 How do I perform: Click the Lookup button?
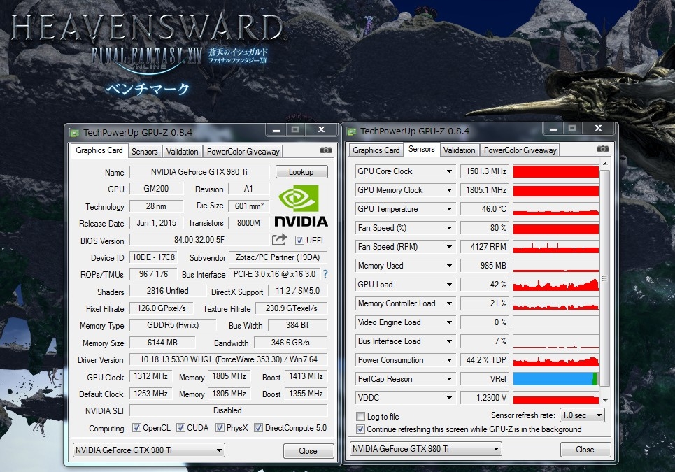tap(301, 172)
